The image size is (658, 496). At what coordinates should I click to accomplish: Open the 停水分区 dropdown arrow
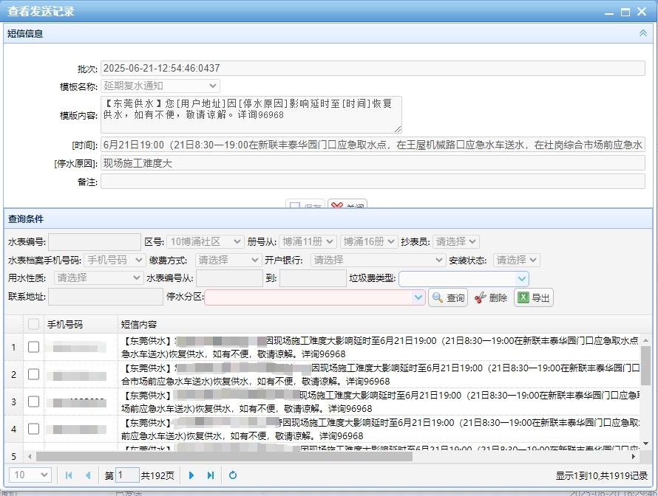418,297
